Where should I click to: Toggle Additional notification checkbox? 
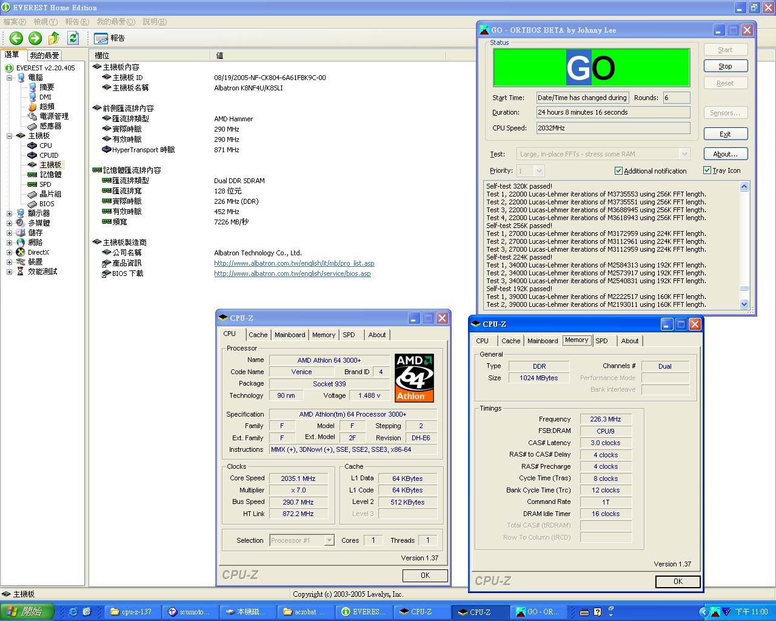click(618, 171)
